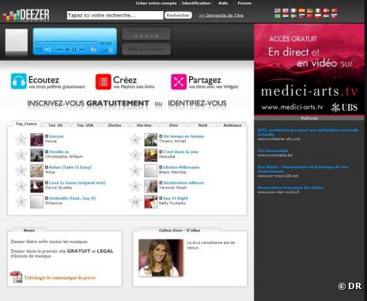Image resolution: width=367 pixels, height=301 pixels.
Task: Open Aide in top menu
Action: (x=223, y=3)
